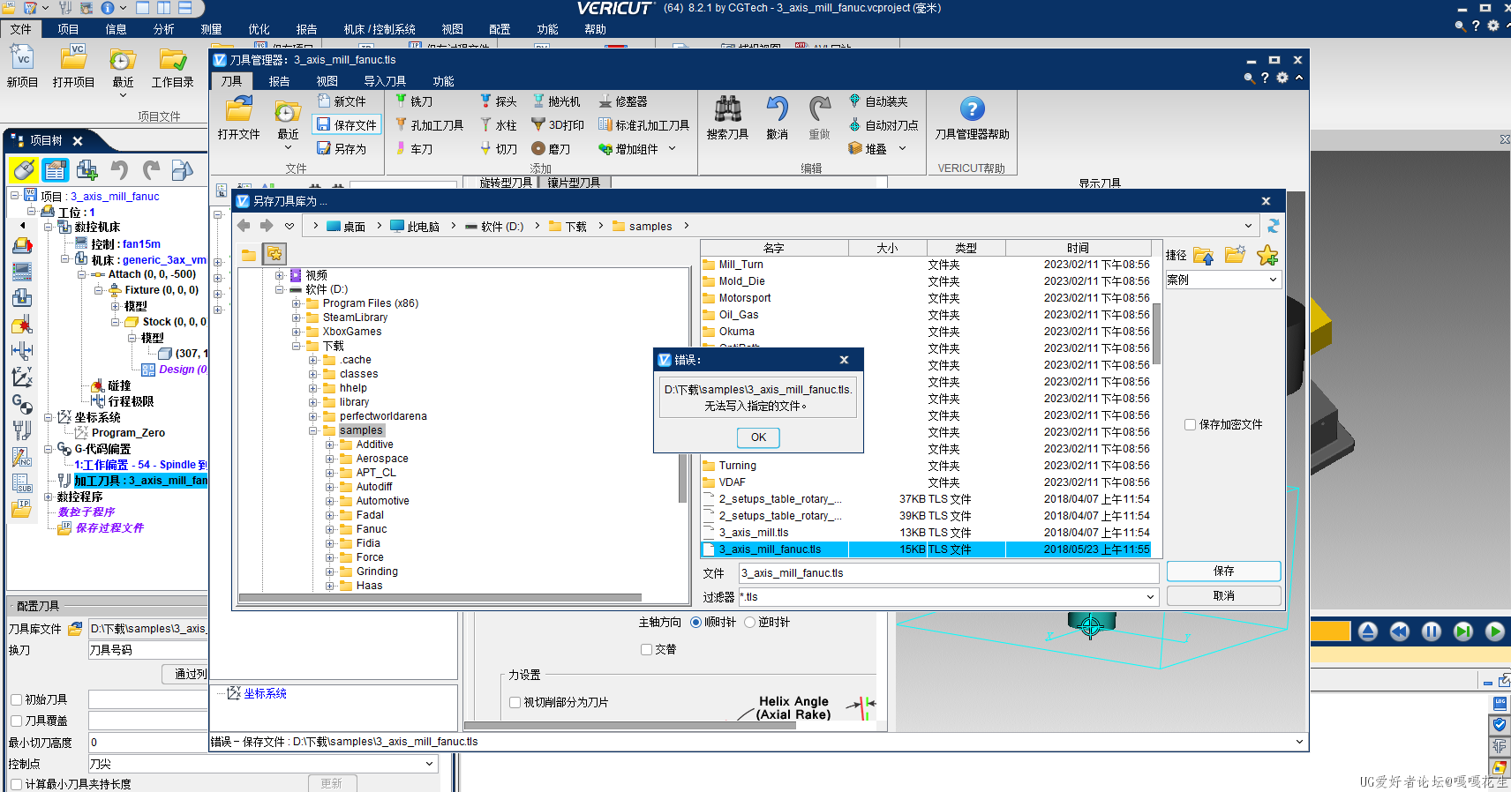The image size is (1511, 792).
Task: Click the favorites star icon beside 捷径
Action: click(1267, 256)
